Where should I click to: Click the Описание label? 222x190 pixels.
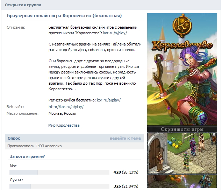[16, 27]
